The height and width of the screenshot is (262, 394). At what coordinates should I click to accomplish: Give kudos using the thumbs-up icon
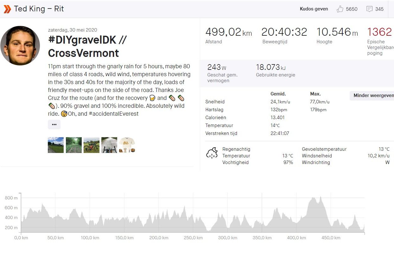pos(340,9)
